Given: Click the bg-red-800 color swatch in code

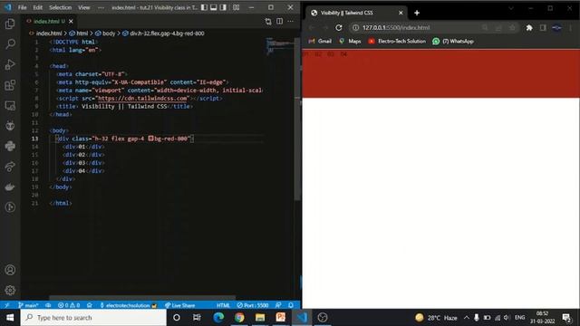Looking at the screenshot, I should click(151, 139).
